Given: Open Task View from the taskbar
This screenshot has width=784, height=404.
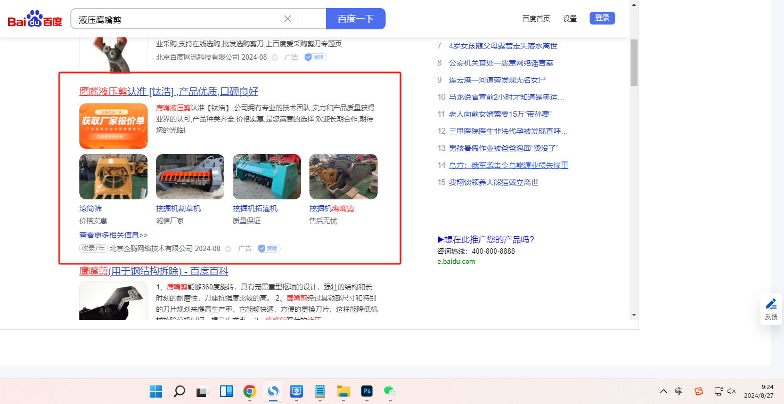Looking at the screenshot, I should [x=202, y=391].
